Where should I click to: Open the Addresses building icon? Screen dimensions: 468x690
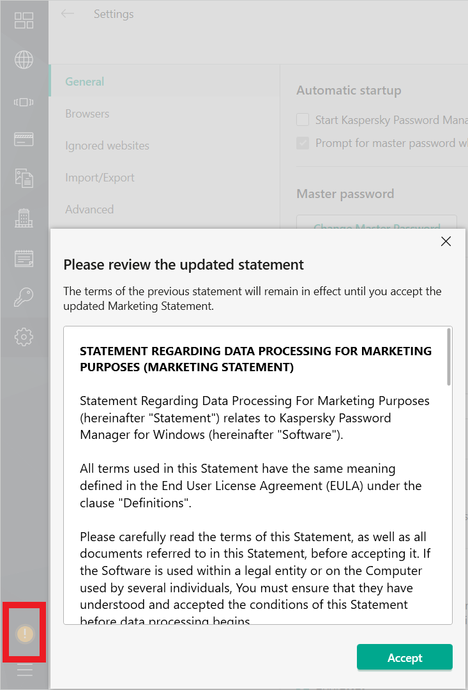click(x=24, y=218)
